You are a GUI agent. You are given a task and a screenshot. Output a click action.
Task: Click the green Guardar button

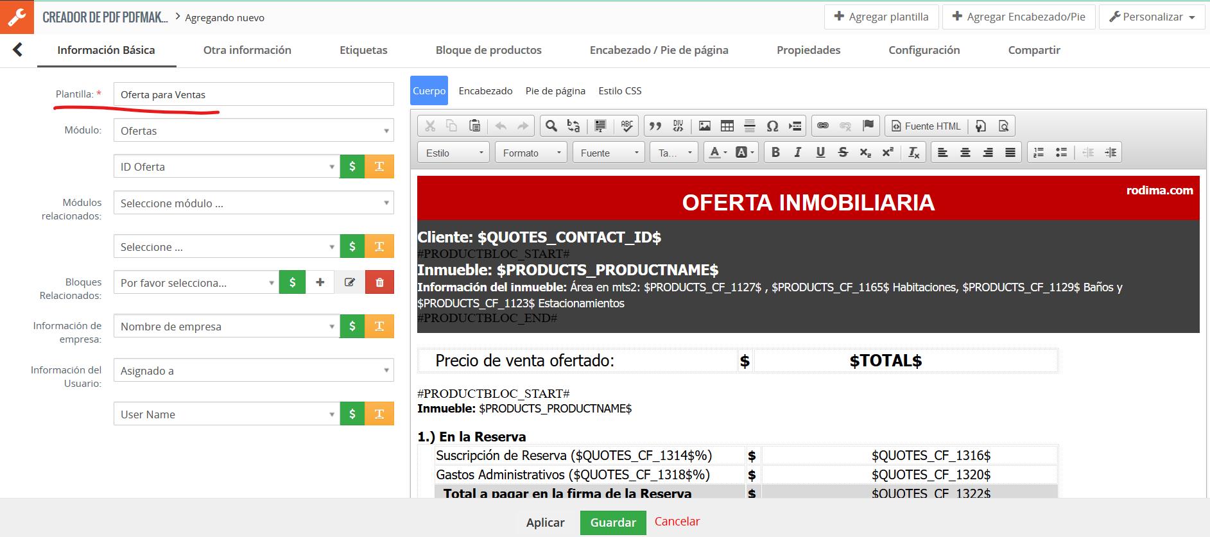coord(612,522)
